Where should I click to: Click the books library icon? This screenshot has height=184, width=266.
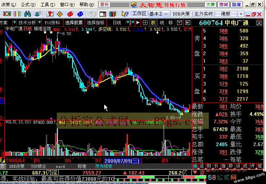[113, 14]
